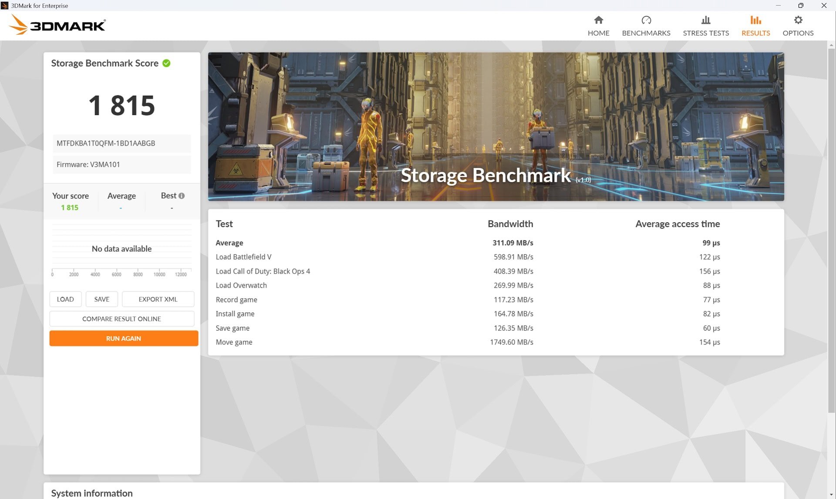The image size is (836, 499).
Task: Click the Bandwidth column header
Action: 510,224
